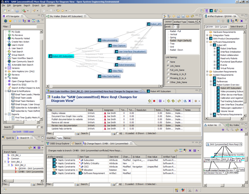
Task: Open the Navigate menu
Action: click(17, 5)
